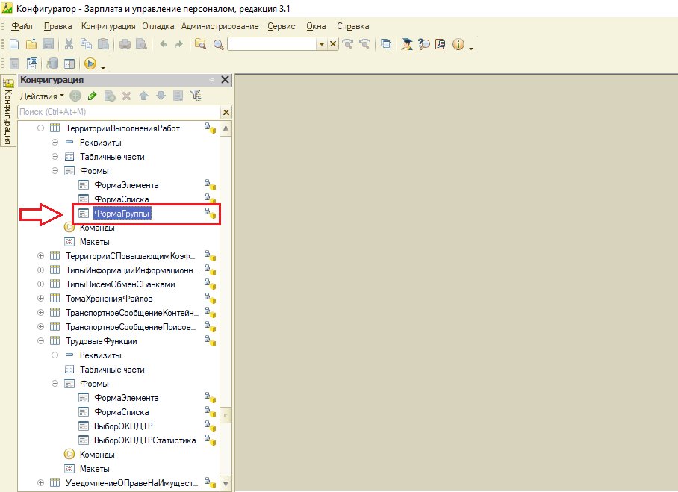This screenshot has width=678, height=492.
Task: Open the Файл menu
Action: click(22, 26)
